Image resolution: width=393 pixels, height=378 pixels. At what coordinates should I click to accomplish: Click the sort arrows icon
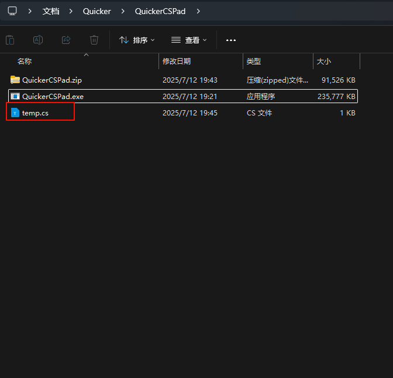124,40
